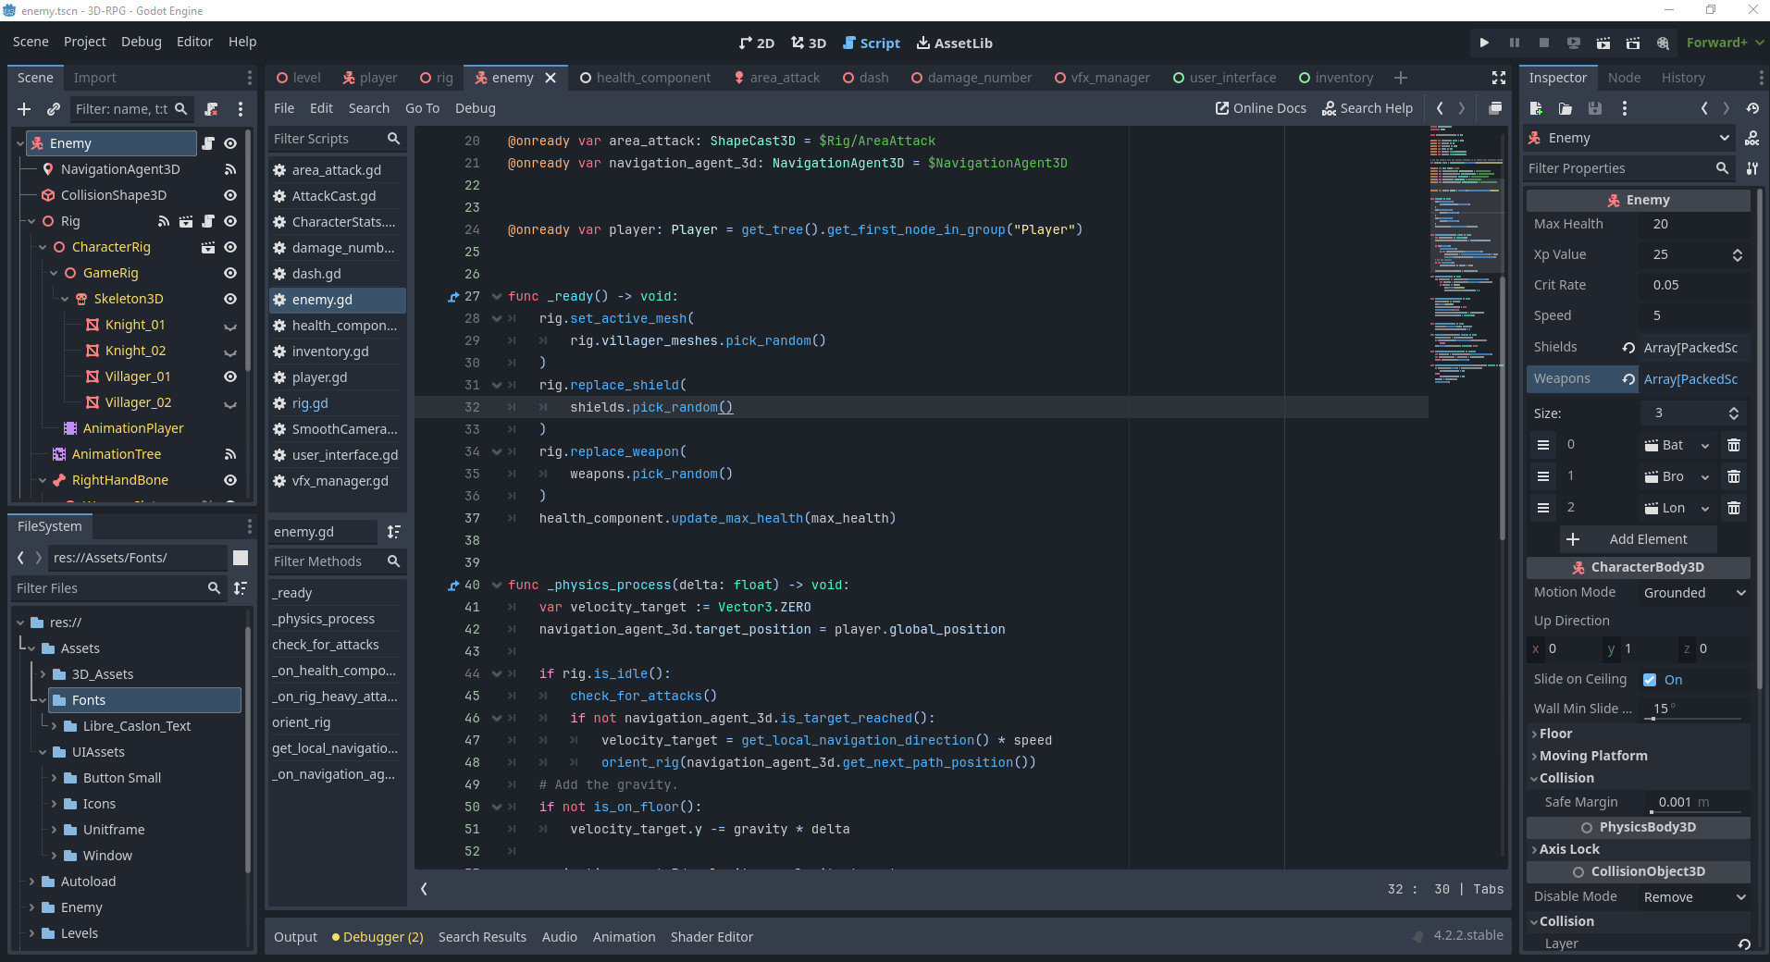
Task: Stop the running project
Action: click(x=1544, y=43)
